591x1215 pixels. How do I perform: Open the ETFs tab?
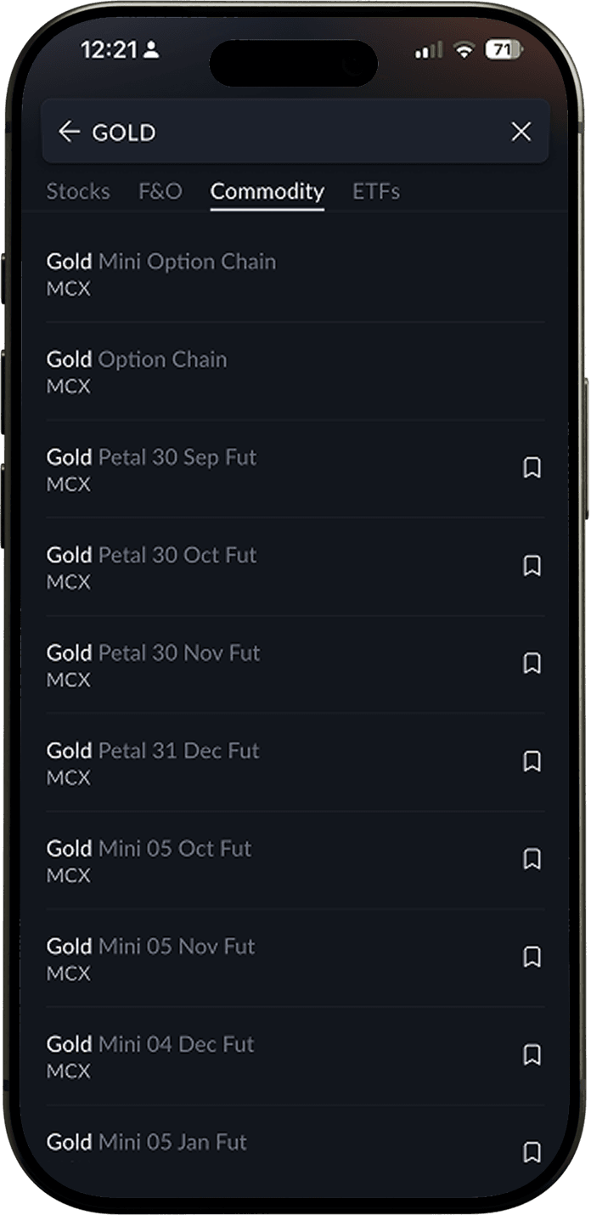click(x=376, y=191)
